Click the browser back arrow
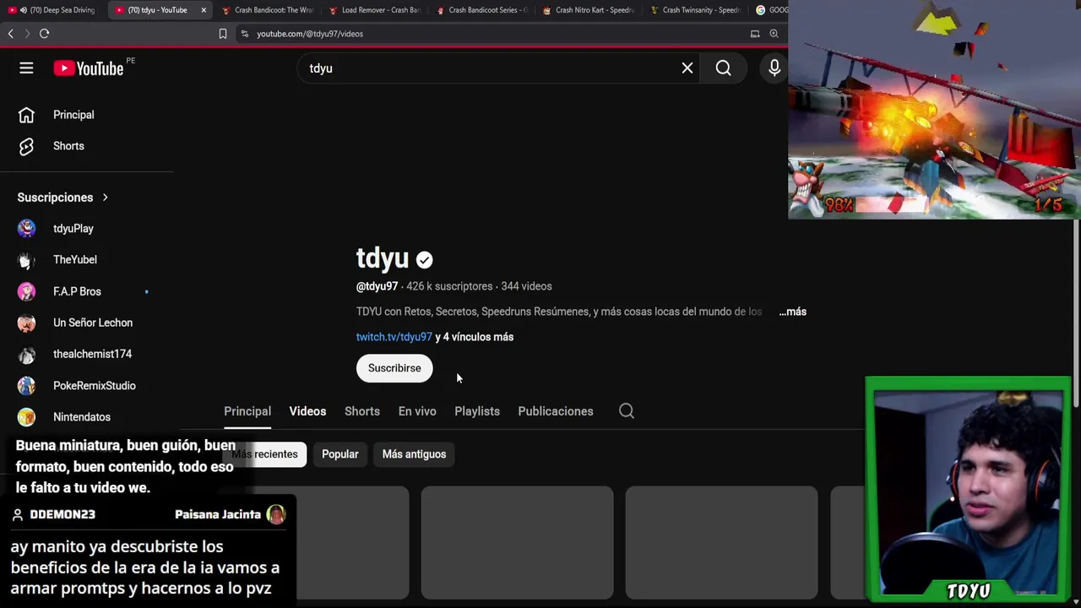Screen dimensions: 1081x608 (10, 34)
